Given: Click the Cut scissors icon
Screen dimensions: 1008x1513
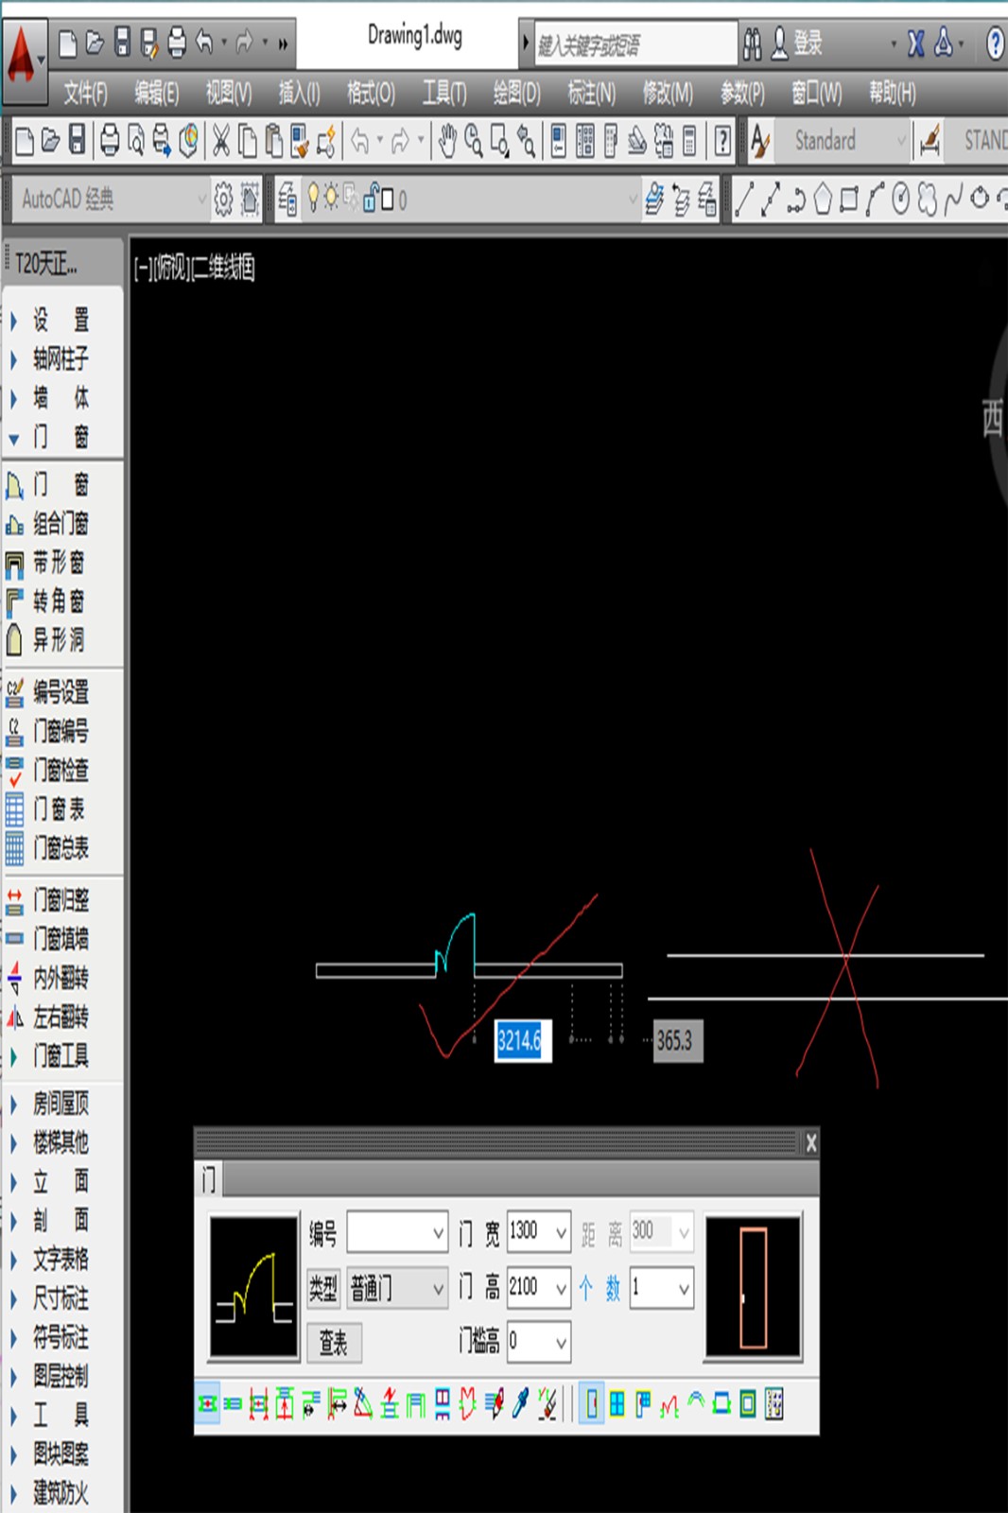Looking at the screenshot, I should (x=220, y=142).
